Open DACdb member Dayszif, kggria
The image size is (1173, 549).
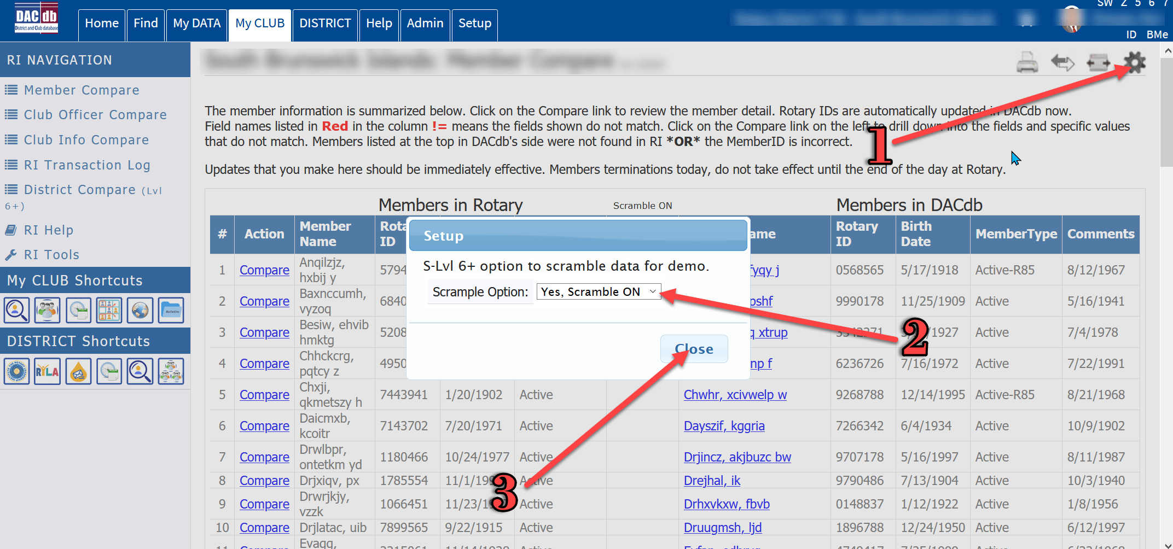(x=724, y=426)
